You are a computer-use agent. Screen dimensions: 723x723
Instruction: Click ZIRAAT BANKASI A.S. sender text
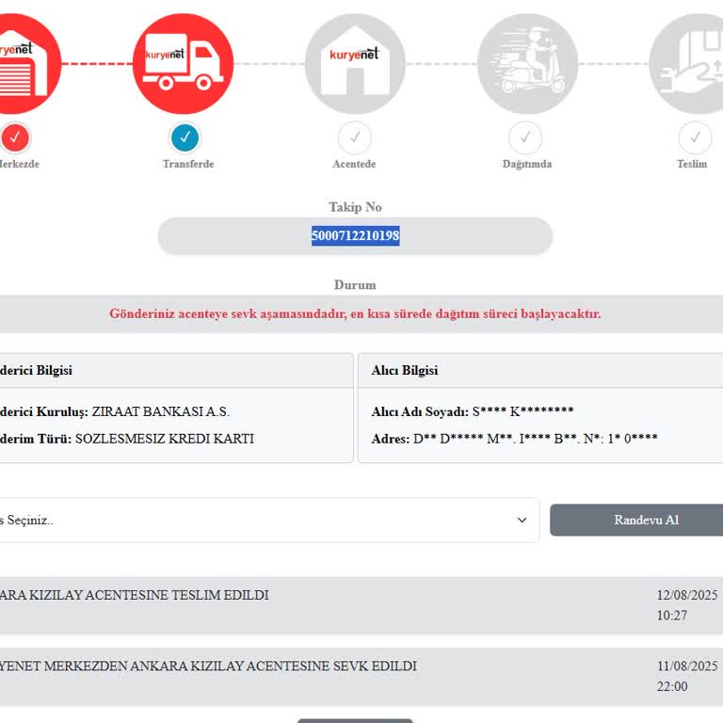pyautogui.click(x=160, y=411)
